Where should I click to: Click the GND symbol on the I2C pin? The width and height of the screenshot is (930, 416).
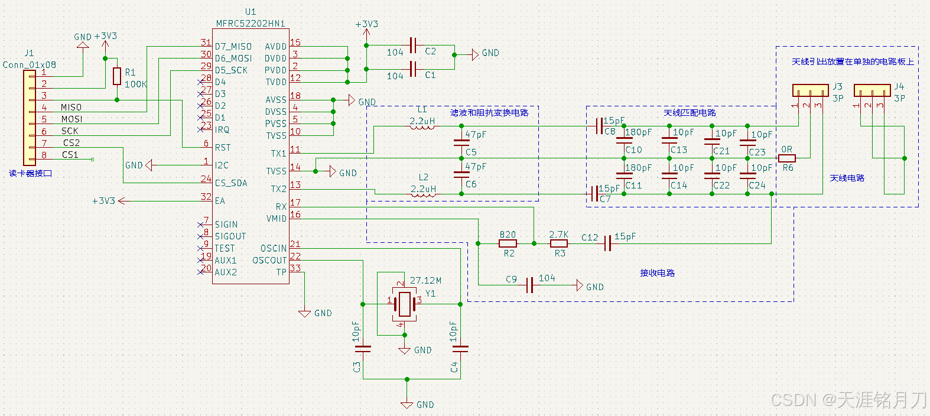click(x=148, y=165)
